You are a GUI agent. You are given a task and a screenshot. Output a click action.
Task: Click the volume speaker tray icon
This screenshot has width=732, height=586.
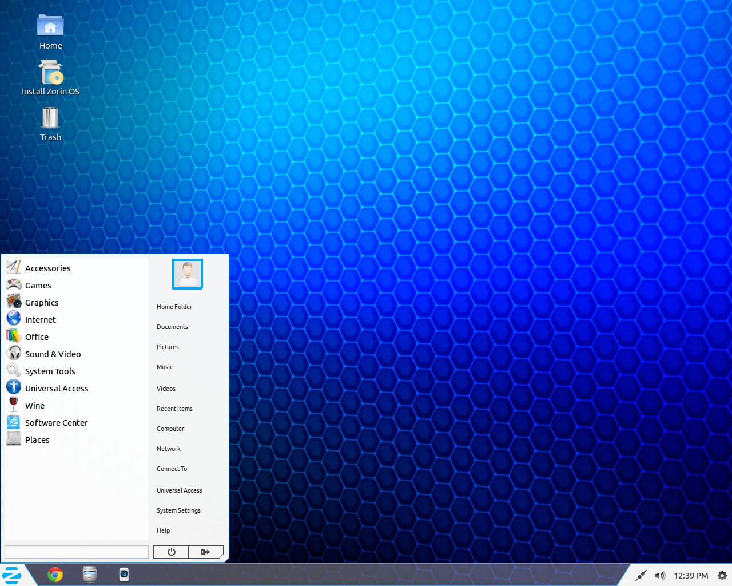pyautogui.click(x=660, y=576)
